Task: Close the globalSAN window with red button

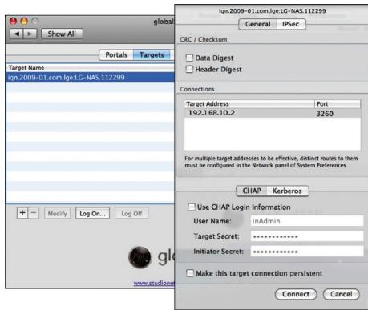Action: point(13,21)
